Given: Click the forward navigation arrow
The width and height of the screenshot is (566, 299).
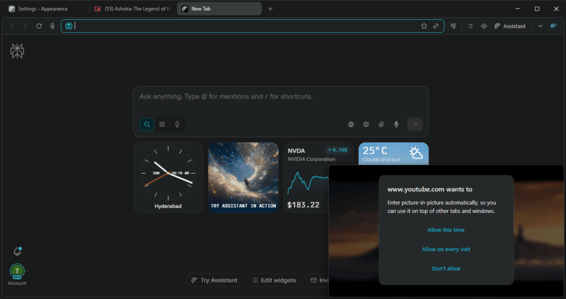Looking at the screenshot, I should tap(25, 26).
